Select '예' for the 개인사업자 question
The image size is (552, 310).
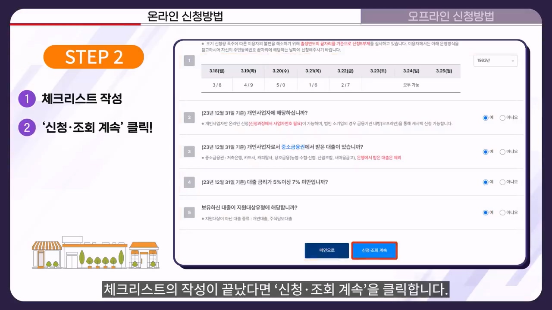coord(485,117)
